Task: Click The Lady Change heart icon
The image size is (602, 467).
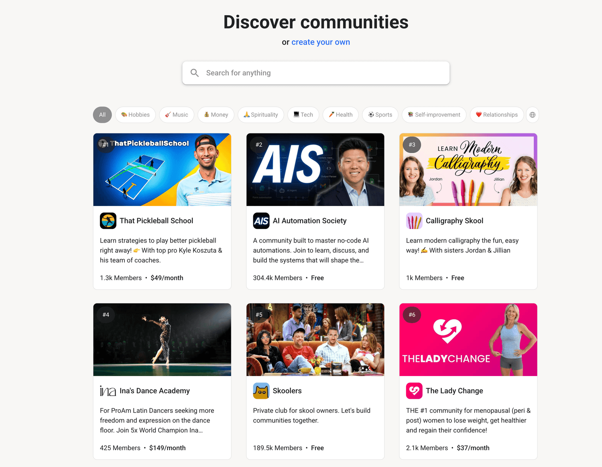Action: click(414, 391)
